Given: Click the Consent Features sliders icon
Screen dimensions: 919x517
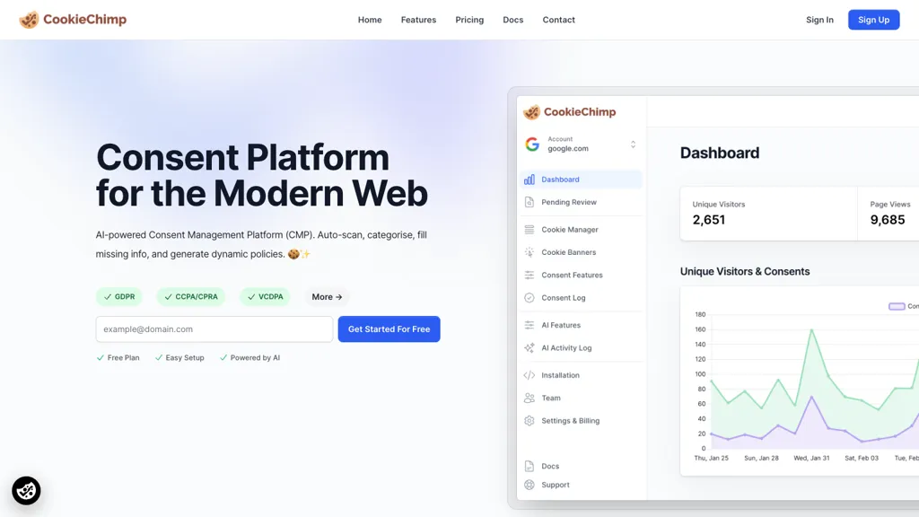Looking at the screenshot, I should coord(530,275).
